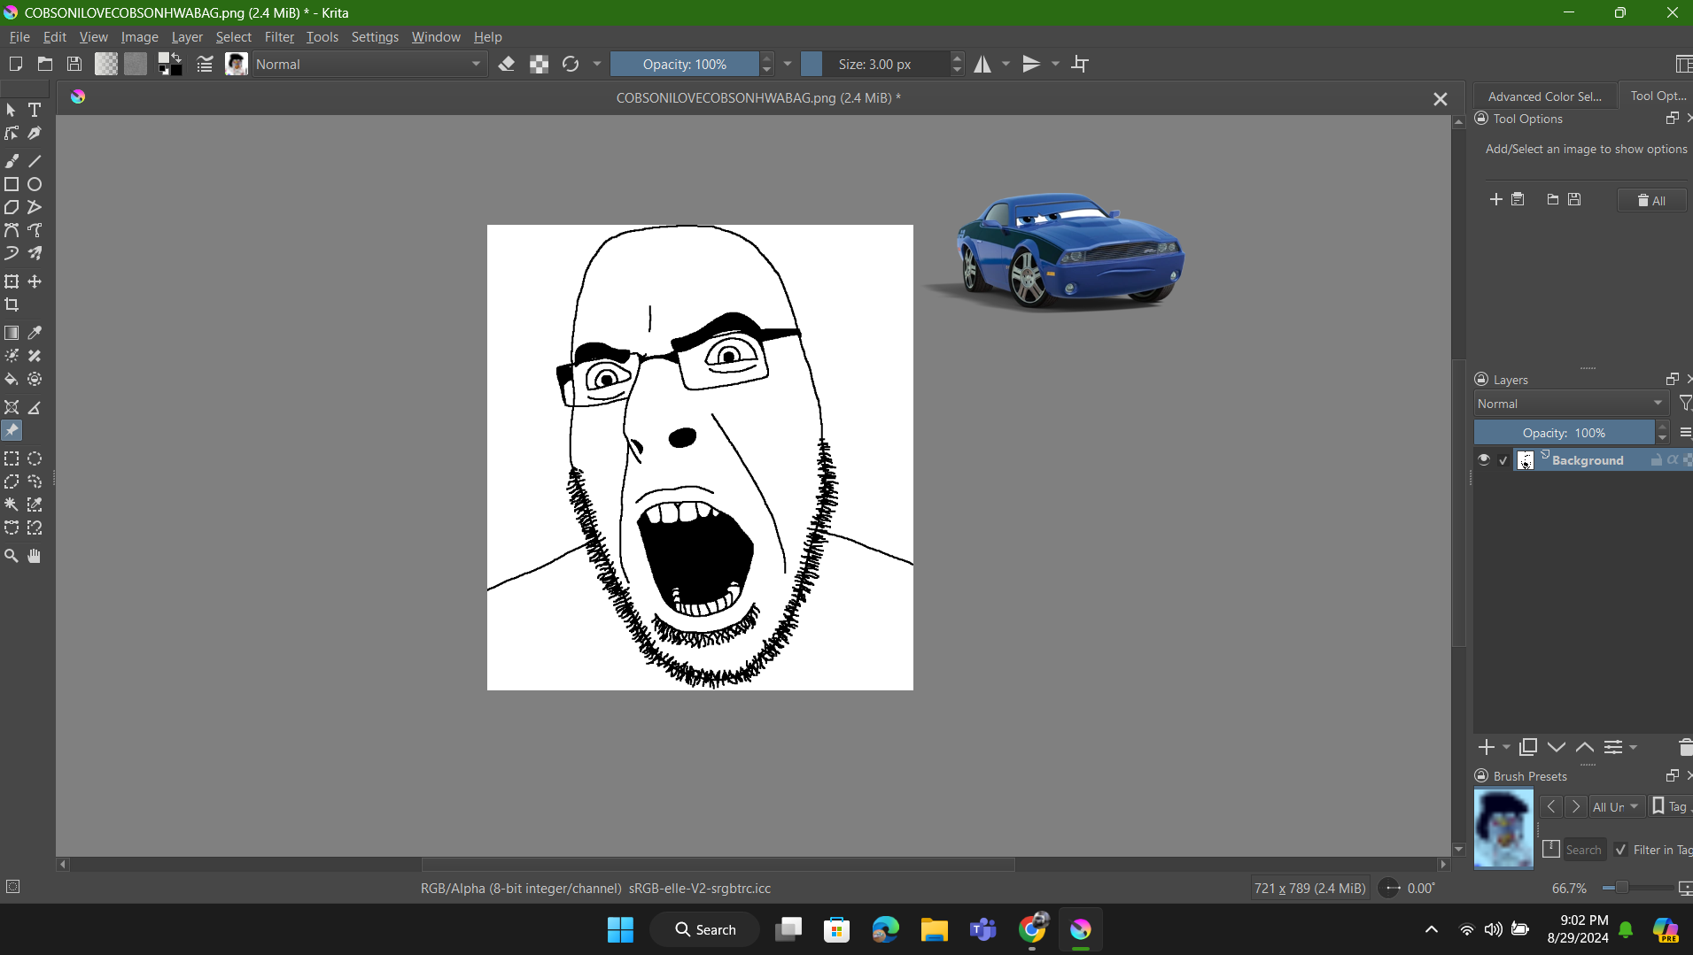Select the Contiguous Selection magic wand tool
Image resolution: width=1693 pixels, height=955 pixels.
point(12,504)
